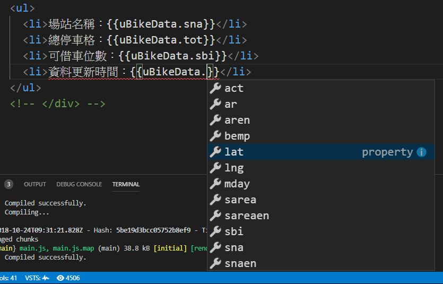Switch to the DEBUG CONSOLE tab
Screen dimensions: 443x284
tap(79, 184)
